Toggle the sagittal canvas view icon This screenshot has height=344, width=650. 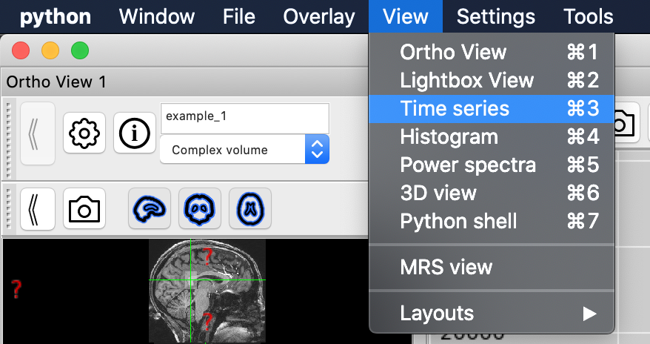coord(149,209)
